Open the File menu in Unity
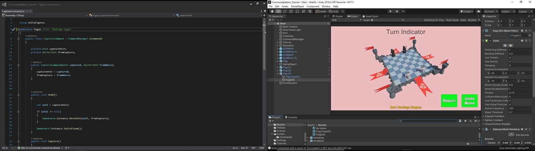Screen dimensions: 535x151 pyautogui.click(x=271, y=6)
